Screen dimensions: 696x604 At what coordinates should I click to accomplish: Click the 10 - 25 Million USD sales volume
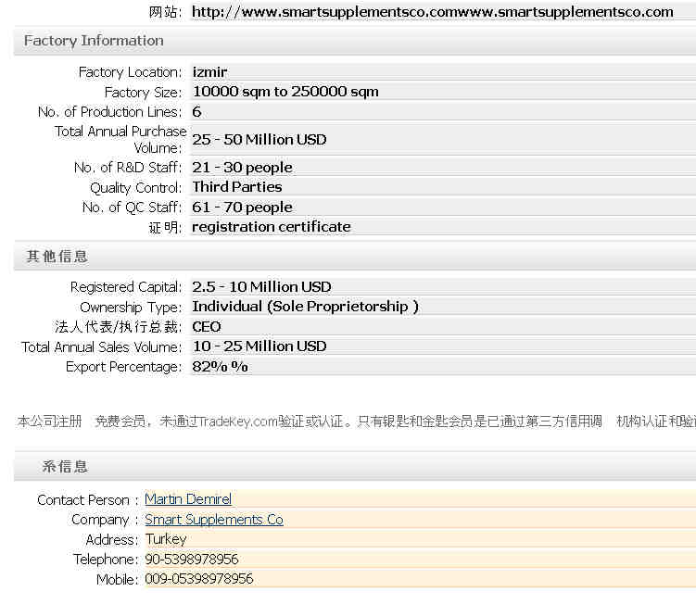(x=259, y=346)
